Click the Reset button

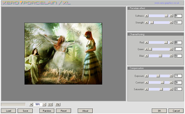click(64, 111)
